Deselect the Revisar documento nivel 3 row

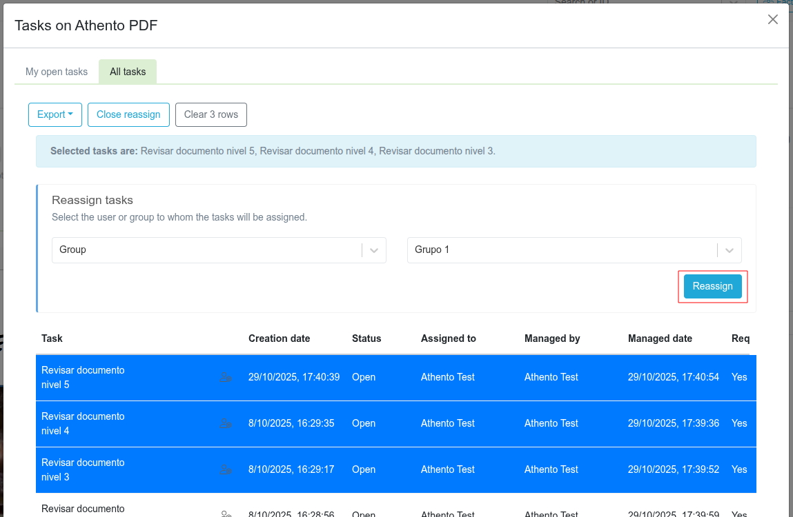click(x=83, y=469)
